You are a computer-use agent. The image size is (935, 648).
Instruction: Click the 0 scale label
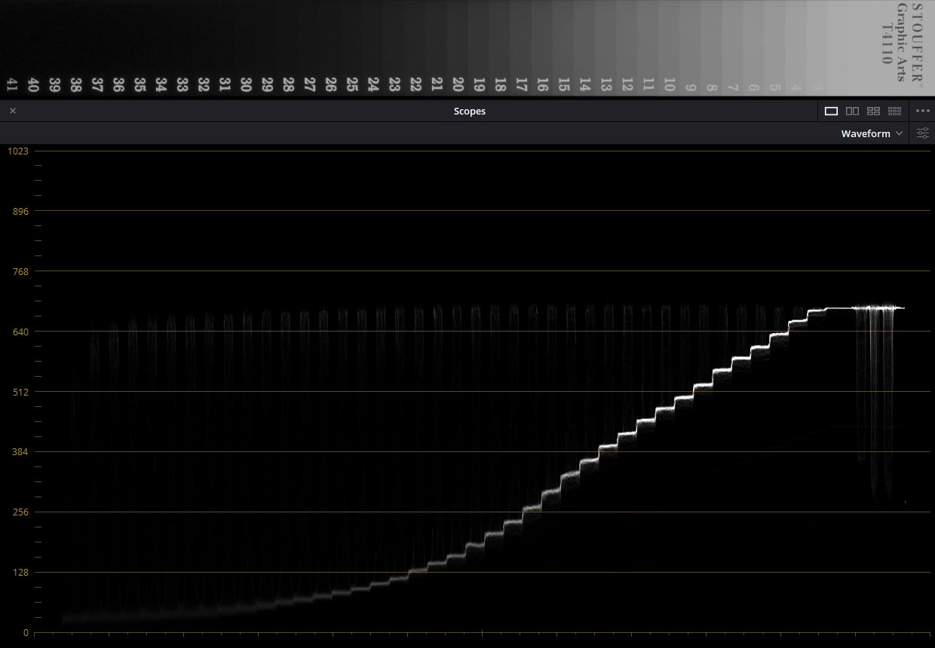click(x=26, y=633)
